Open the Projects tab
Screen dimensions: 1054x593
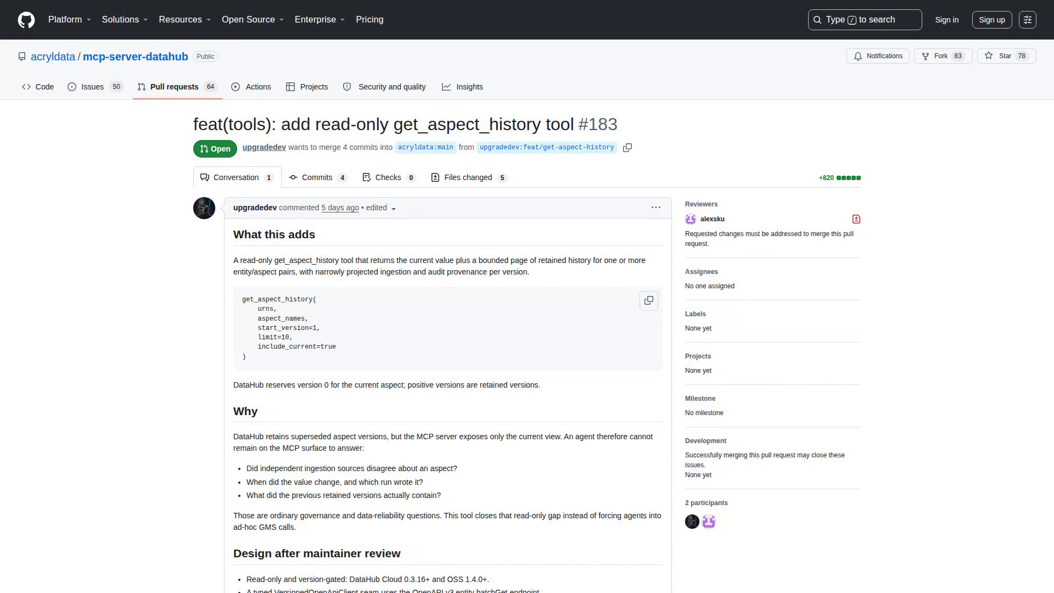coord(307,87)
